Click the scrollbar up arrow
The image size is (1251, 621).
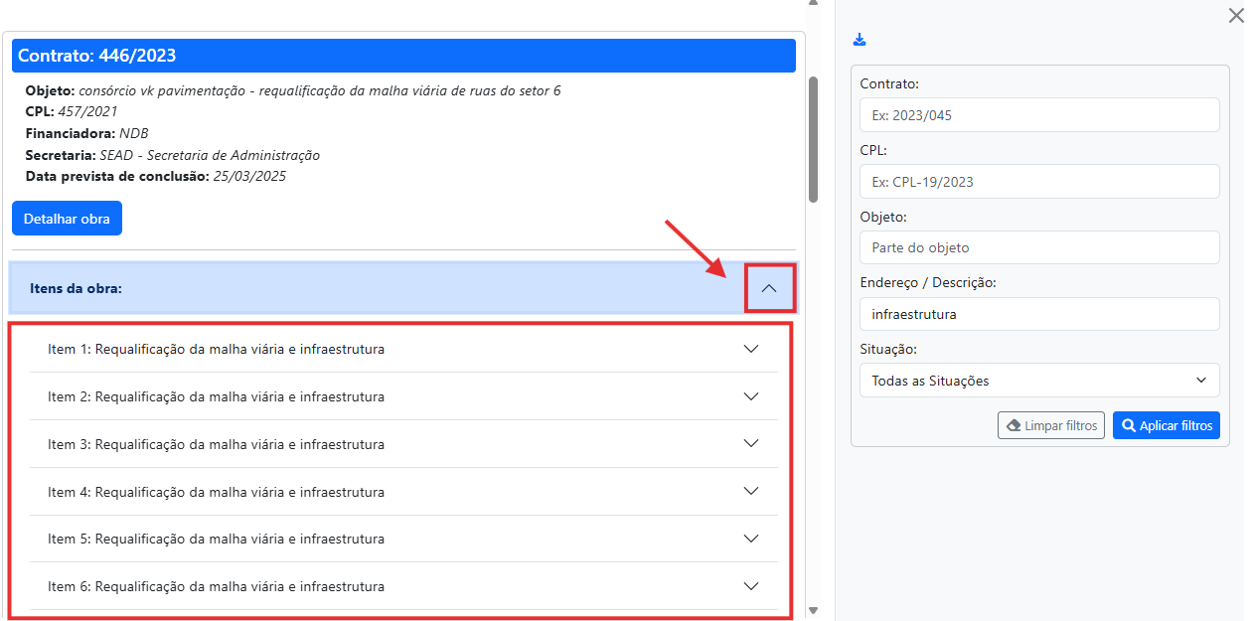click(813, 4)
